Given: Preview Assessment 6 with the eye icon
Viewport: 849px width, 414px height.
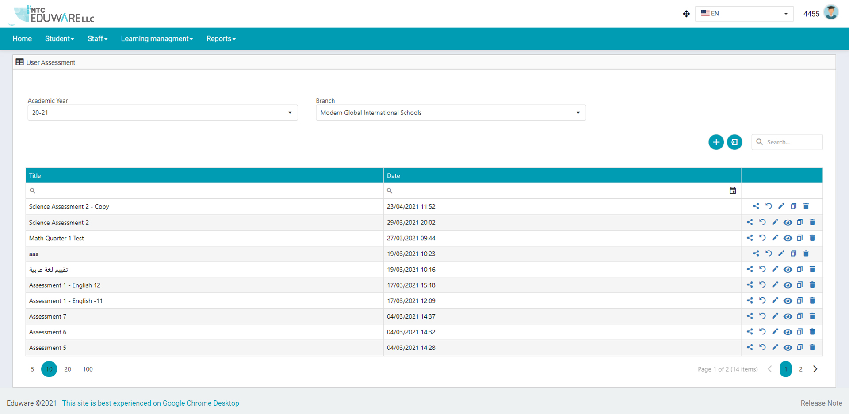Looking at the screenshot, I should point(788,332).
